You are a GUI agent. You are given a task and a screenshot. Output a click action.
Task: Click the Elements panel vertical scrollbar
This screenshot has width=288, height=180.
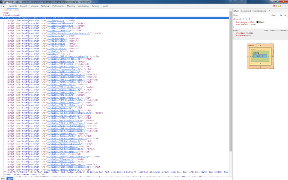(231, 81)
